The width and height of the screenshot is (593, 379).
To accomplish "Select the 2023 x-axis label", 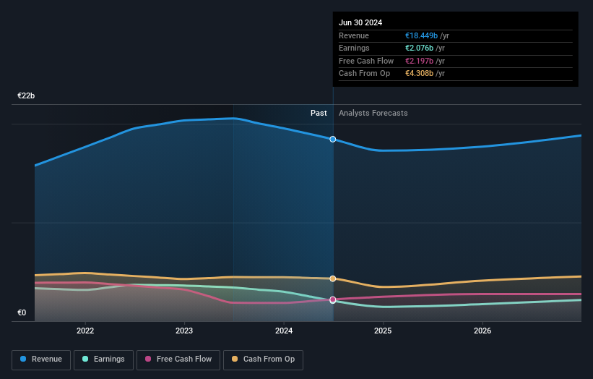I will (184, 331).
